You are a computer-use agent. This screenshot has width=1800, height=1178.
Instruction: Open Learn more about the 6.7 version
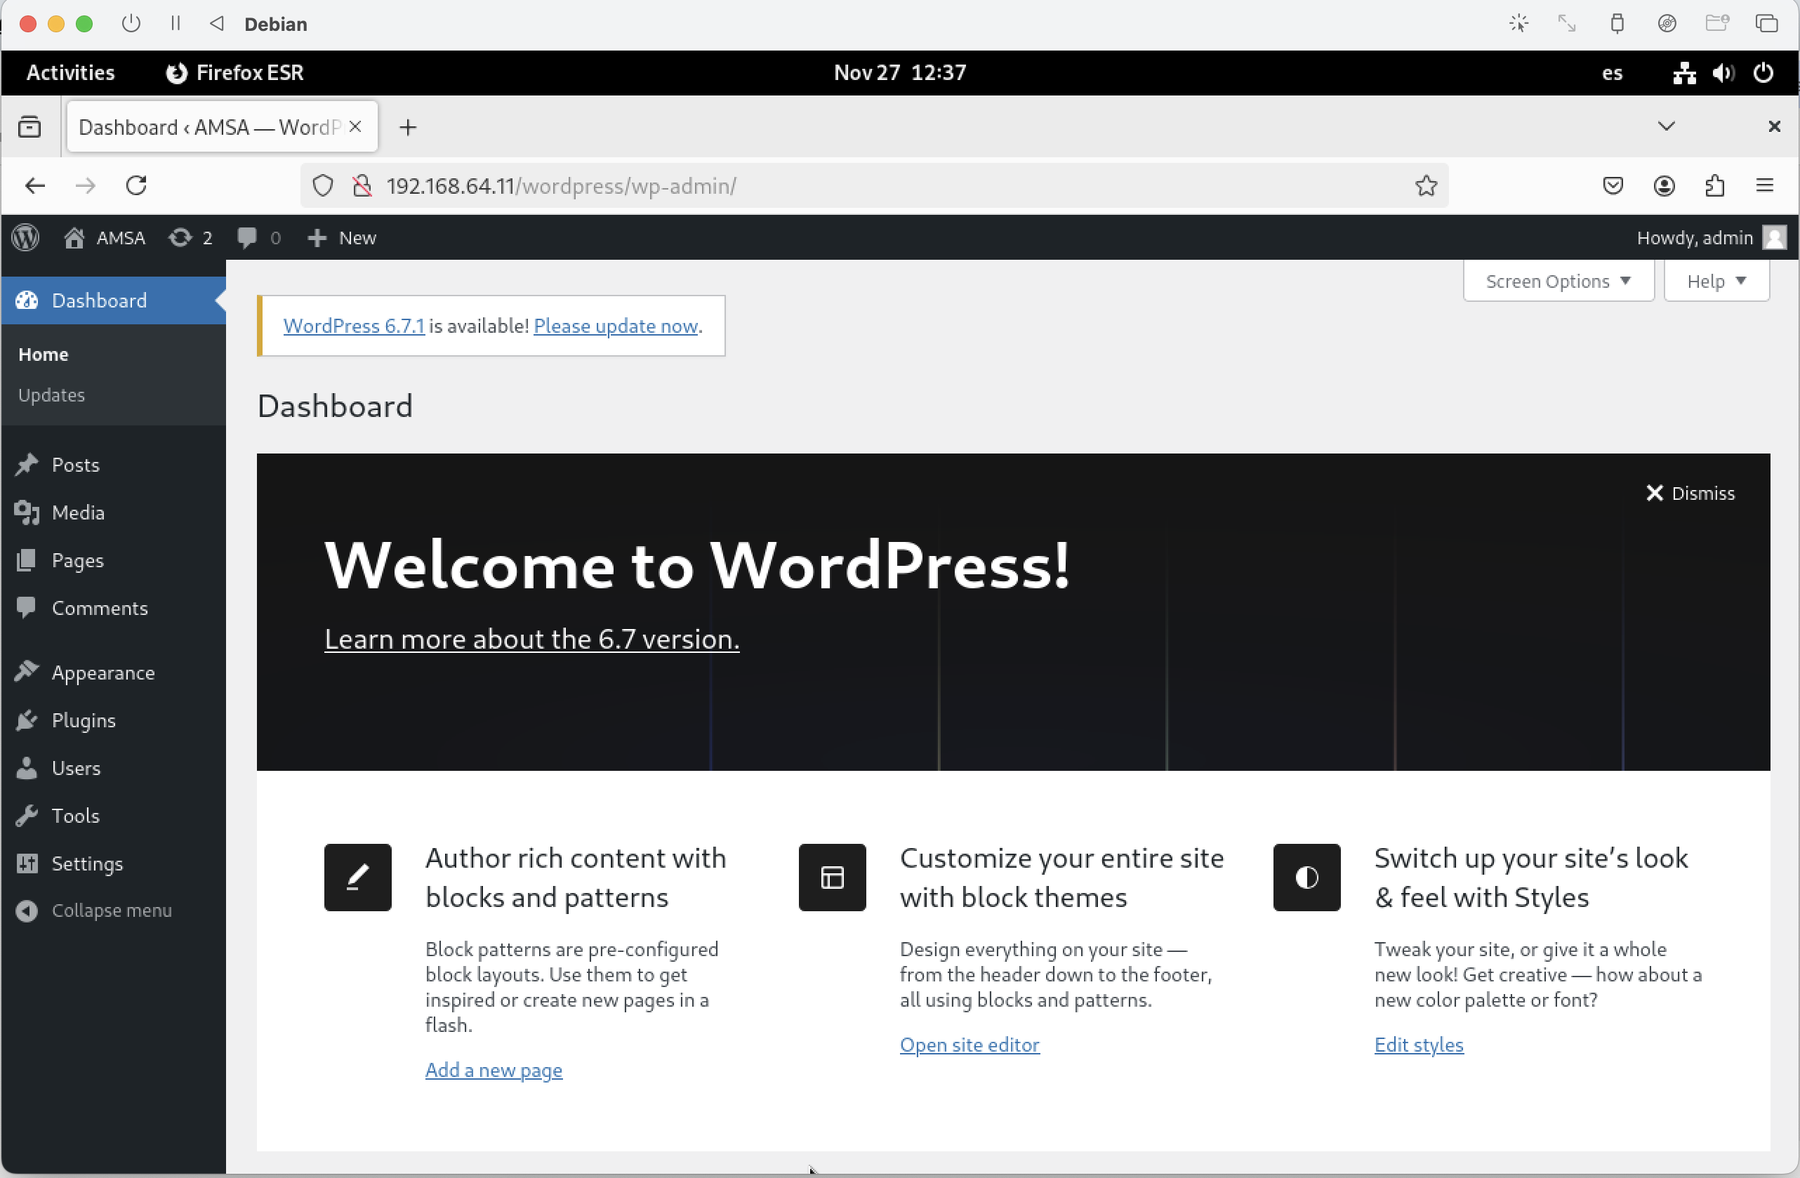click(x=531, y=639)
